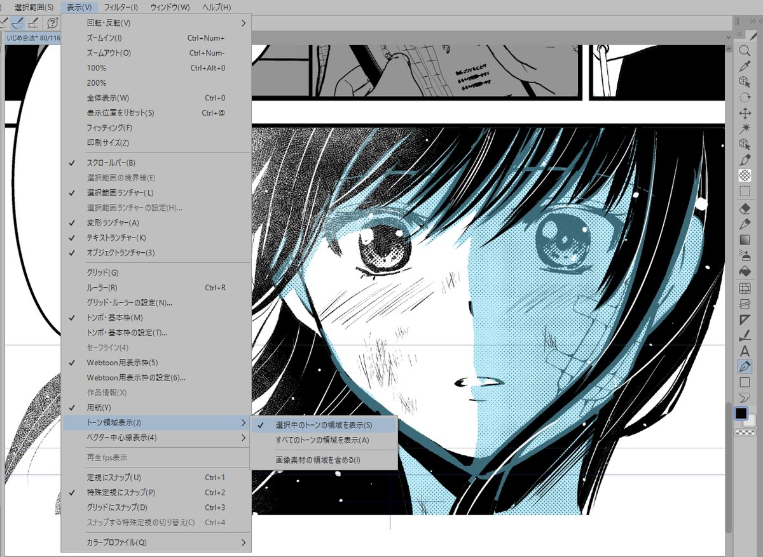
Task: Select the Ruler triangle tool
Action: coord(745,319)
